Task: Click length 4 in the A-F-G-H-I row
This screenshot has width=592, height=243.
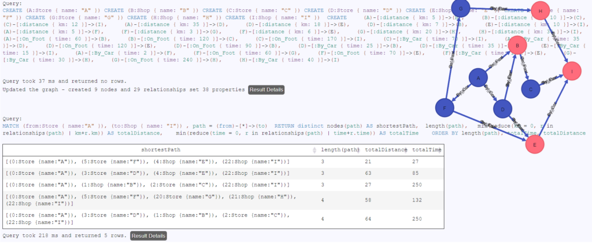Action: [x=323, y=200]
